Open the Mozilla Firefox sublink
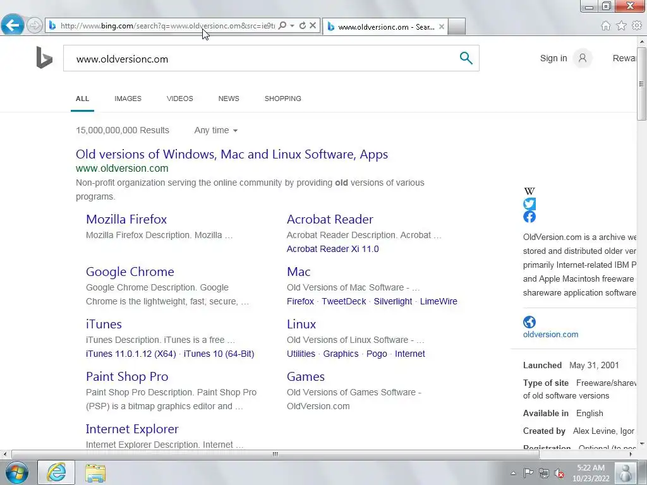 tap(126, 219)
